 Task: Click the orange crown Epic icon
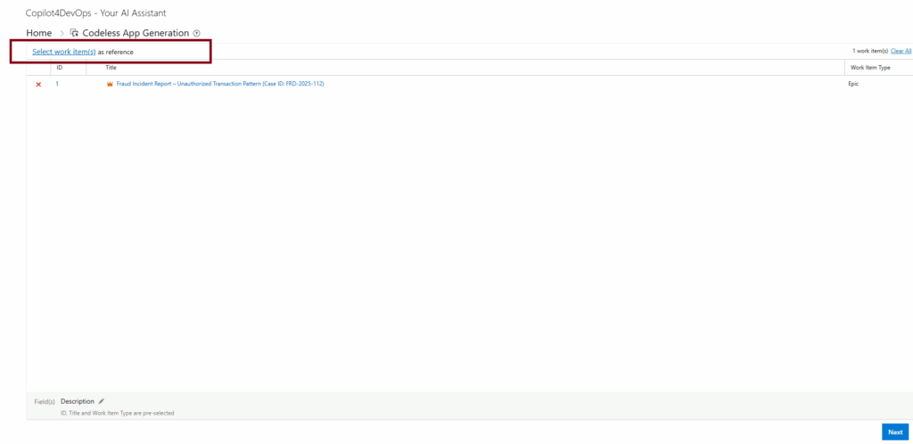pyautogui.click(x=109, y=85)
